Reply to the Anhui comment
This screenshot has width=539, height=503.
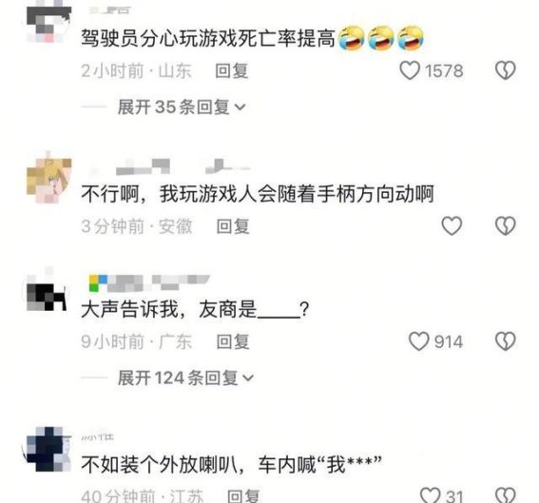tap(233, 226)
